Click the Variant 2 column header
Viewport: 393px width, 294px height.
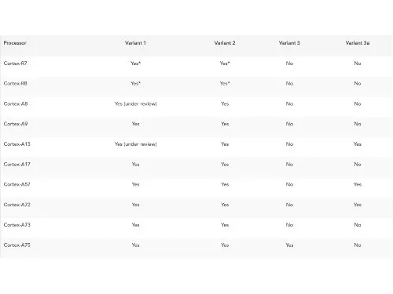(x=225, y=43)
